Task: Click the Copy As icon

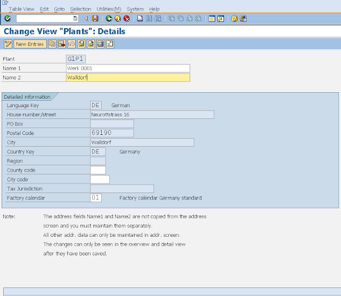Action: coord(52,44)
